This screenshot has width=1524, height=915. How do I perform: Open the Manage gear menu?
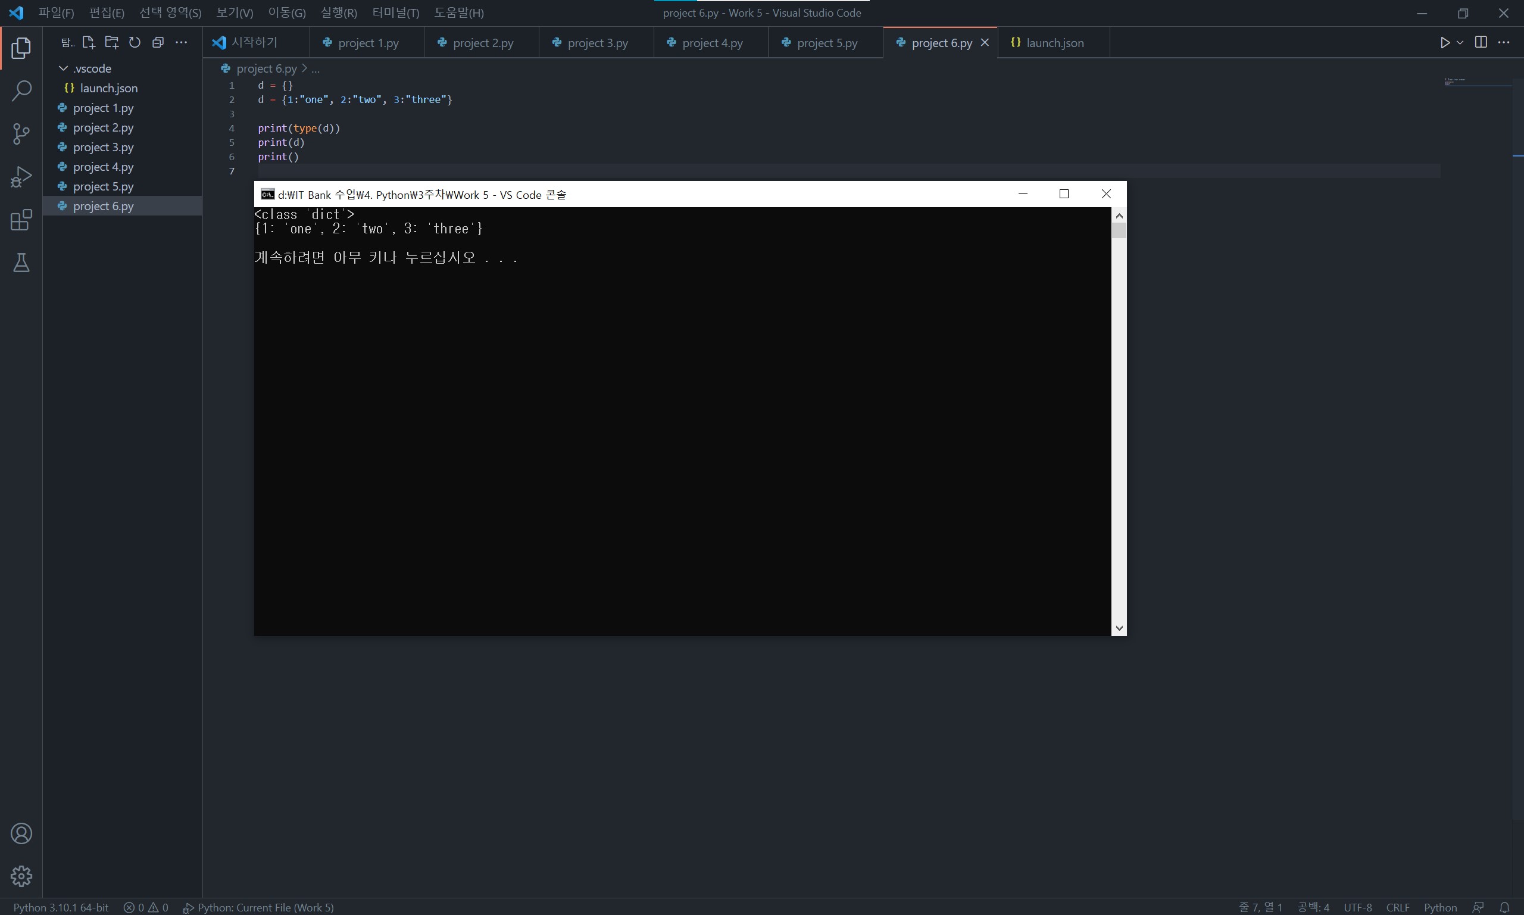[21, 876]
